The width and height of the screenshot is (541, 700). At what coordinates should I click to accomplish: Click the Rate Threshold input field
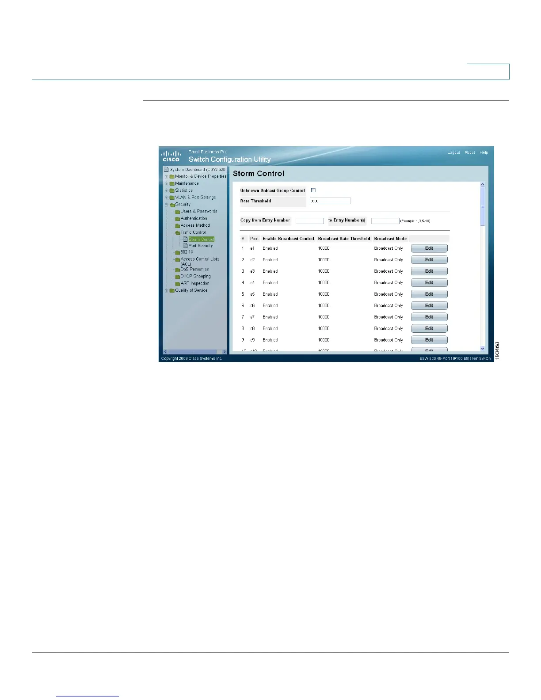[x=330, y=201]
